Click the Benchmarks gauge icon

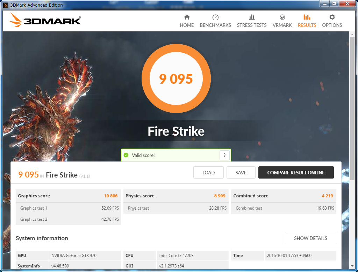coord(215,17)
